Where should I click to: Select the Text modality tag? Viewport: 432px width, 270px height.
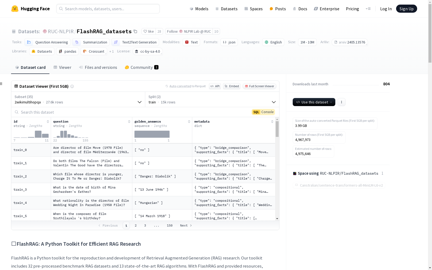pos(191,42)
